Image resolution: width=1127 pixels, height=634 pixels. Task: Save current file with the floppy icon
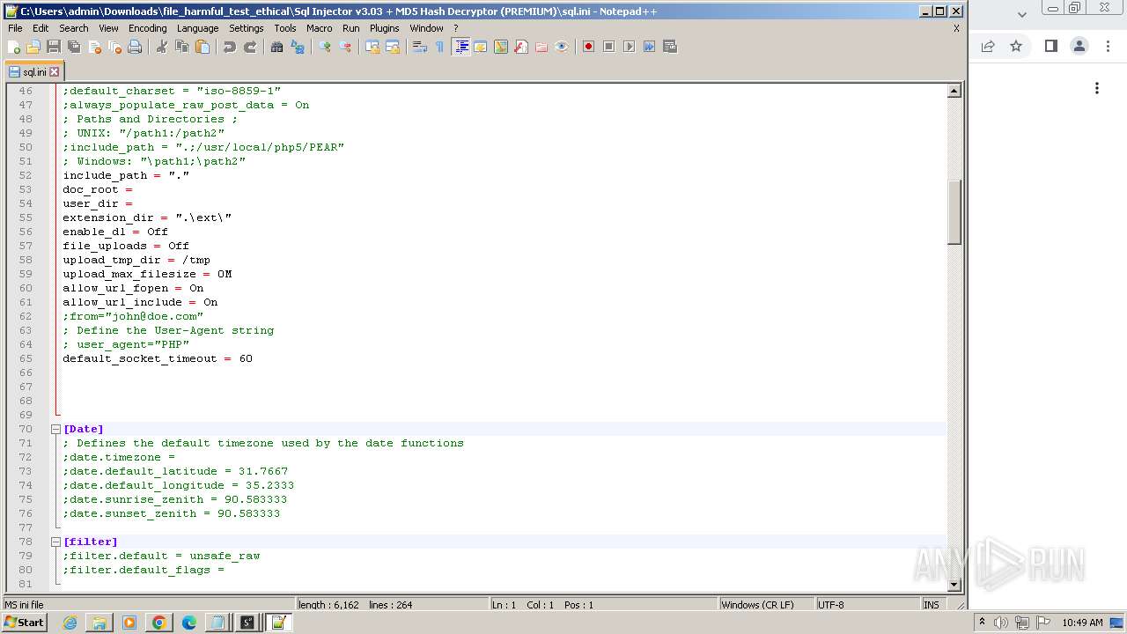[53, 47]
